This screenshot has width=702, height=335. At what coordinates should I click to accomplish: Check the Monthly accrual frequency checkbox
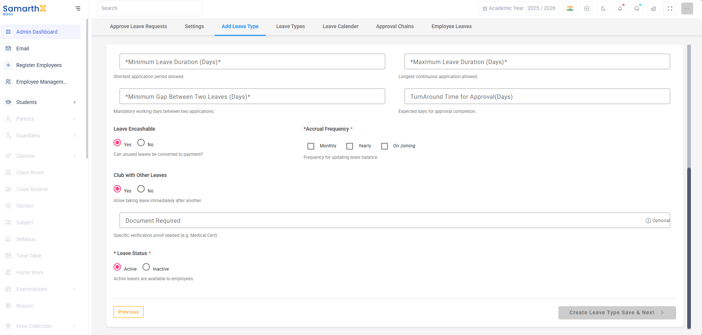click(x=311, y=146)
